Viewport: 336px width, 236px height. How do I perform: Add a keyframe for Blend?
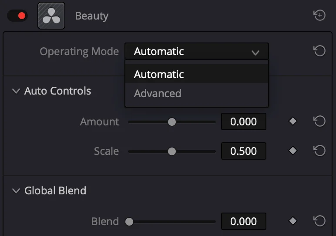point(293,221)
